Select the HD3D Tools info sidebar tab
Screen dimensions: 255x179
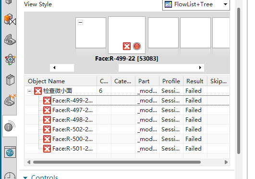pyautogui.click(x=10, y=126)
